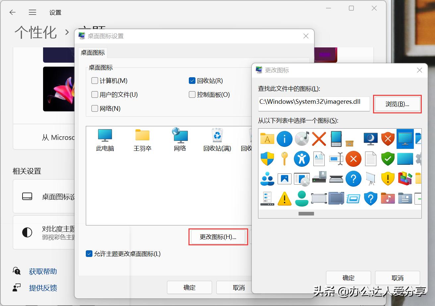Select the blue info icon in the icon list

click(x=284, y=139)
